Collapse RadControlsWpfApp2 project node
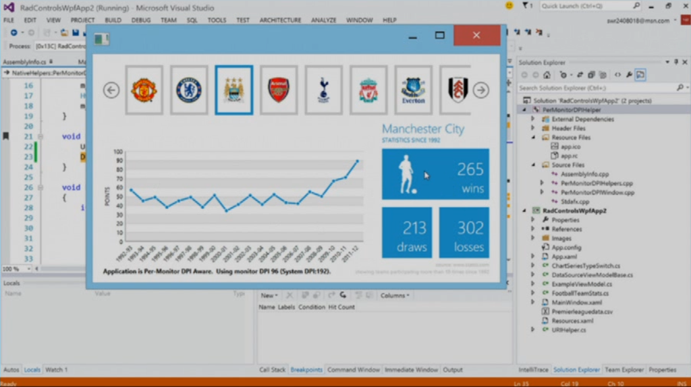Image resolution: width=691 pixels, height=387 pixels. click(524, 211)
